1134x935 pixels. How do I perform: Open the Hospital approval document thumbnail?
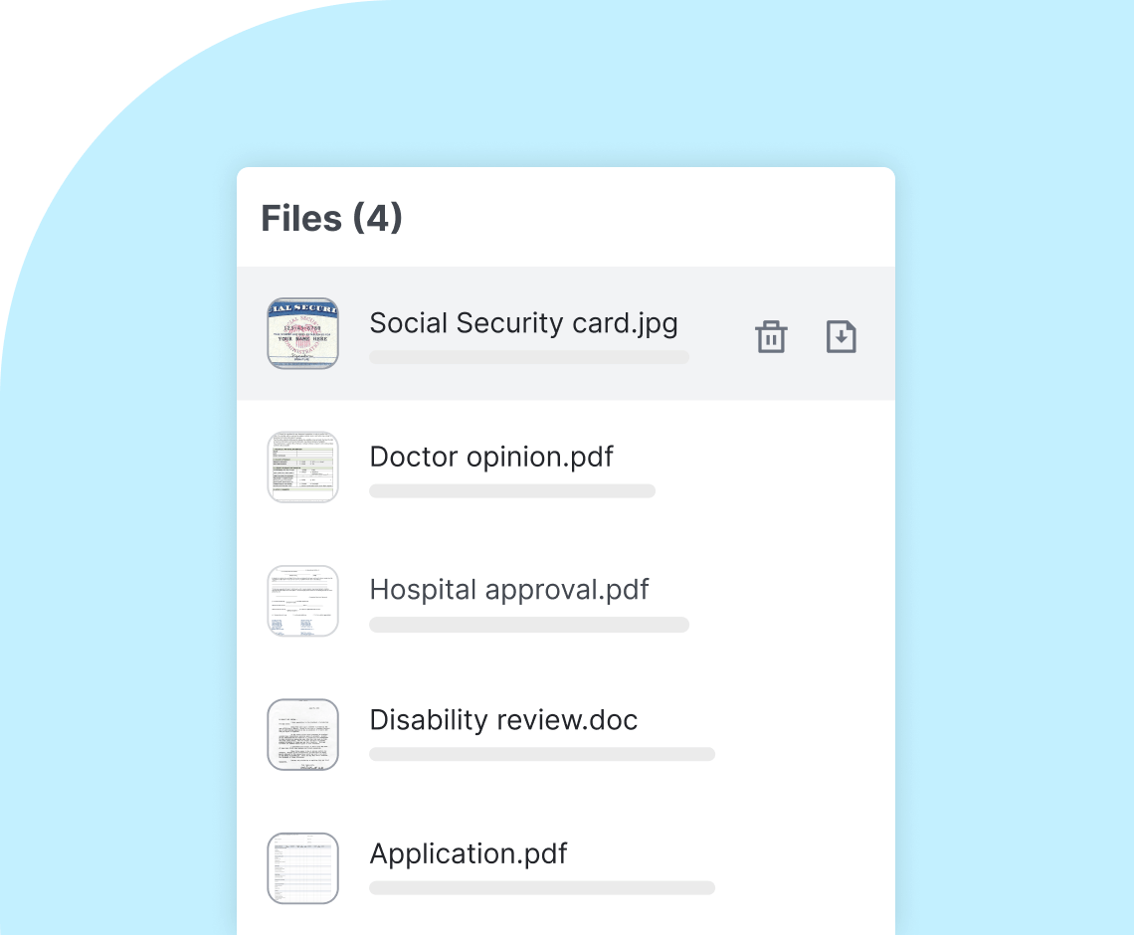[x=303, y=601]
